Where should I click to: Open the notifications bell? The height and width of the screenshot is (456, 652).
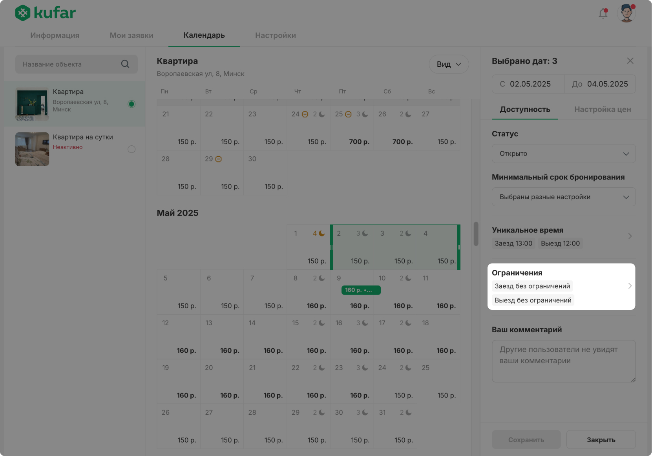point(603,14)
